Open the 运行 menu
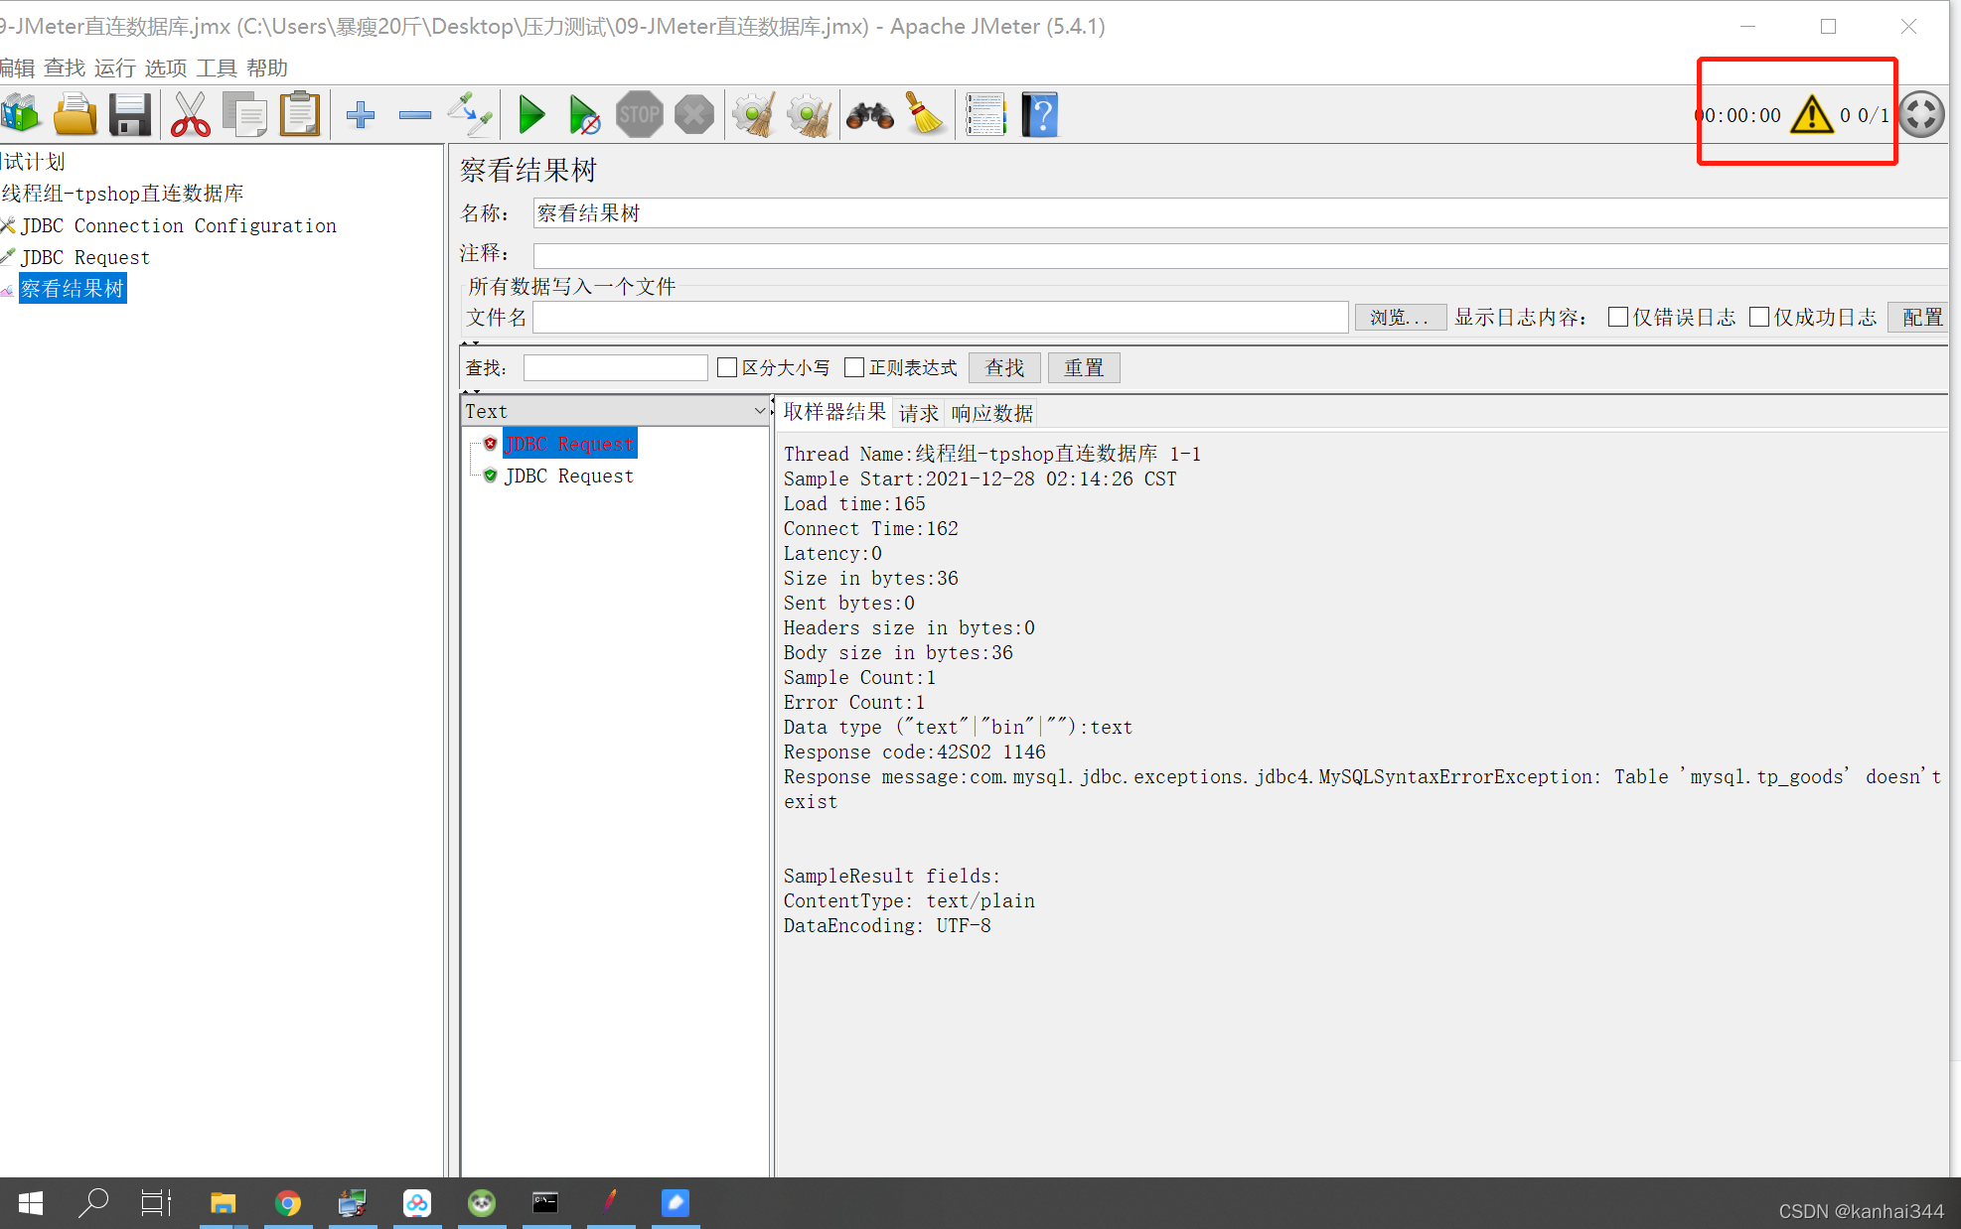1961x1229 pixels. tap(114, 68)
